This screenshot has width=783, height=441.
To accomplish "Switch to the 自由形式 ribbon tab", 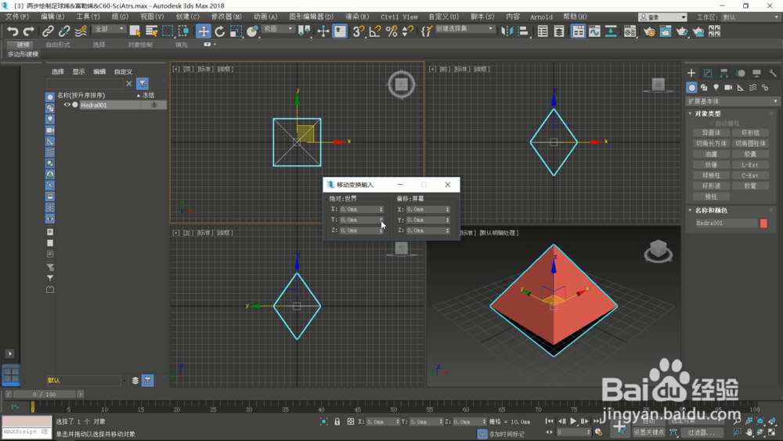I will click(58, 45).
